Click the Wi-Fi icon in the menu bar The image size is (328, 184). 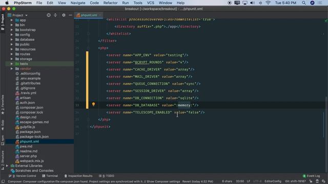[268, 3]
